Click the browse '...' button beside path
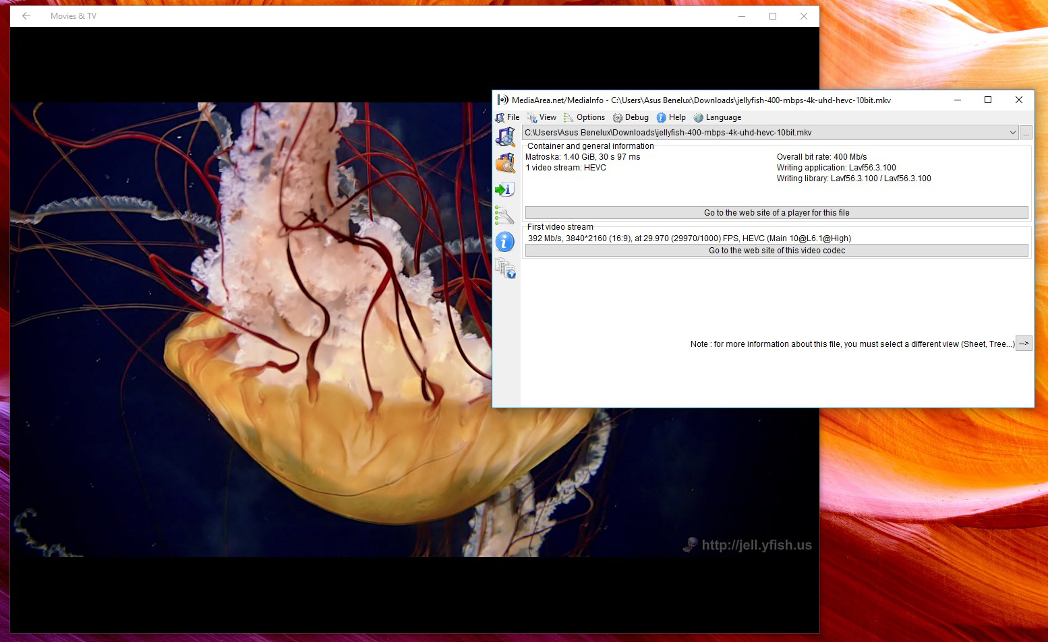This screenshot has width=1048, height=642. (1026, 133)
